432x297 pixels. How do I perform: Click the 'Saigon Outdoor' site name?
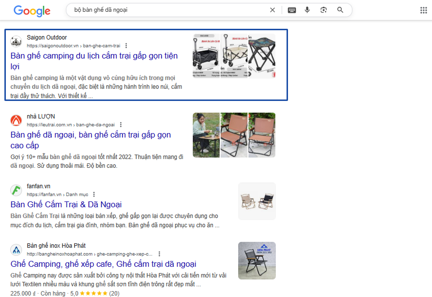click(47, 38)
